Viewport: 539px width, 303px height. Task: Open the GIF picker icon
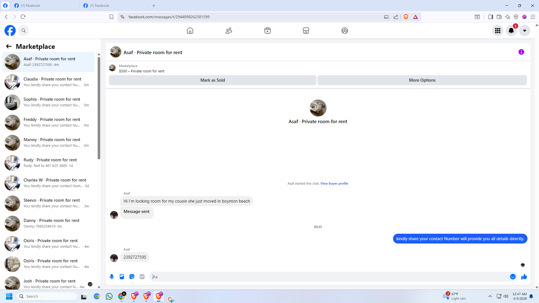[x=142, y=277]
